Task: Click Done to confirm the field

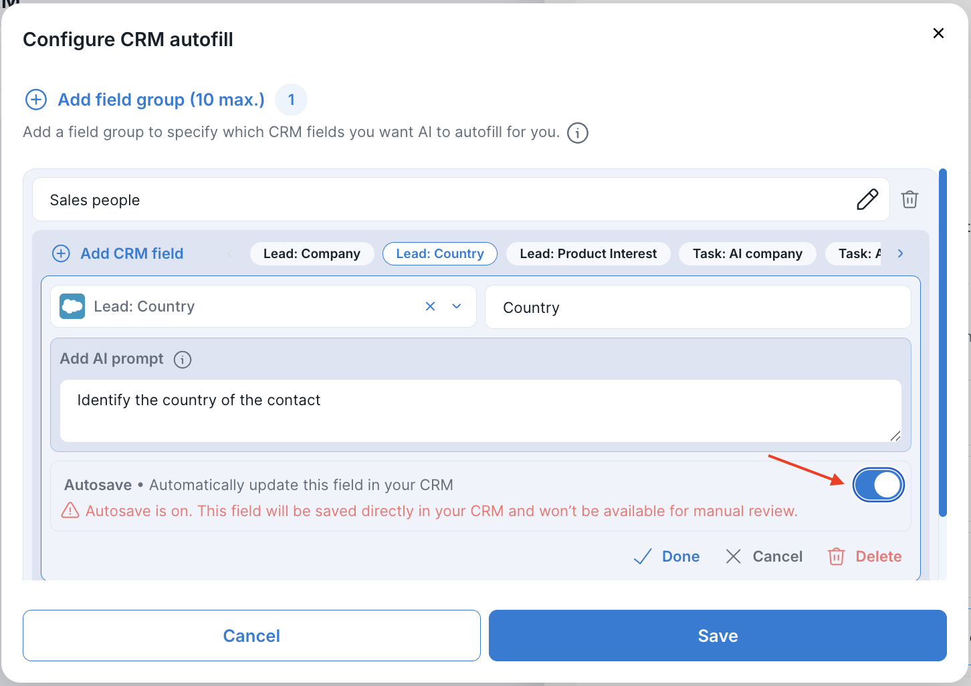Action: 667,556
